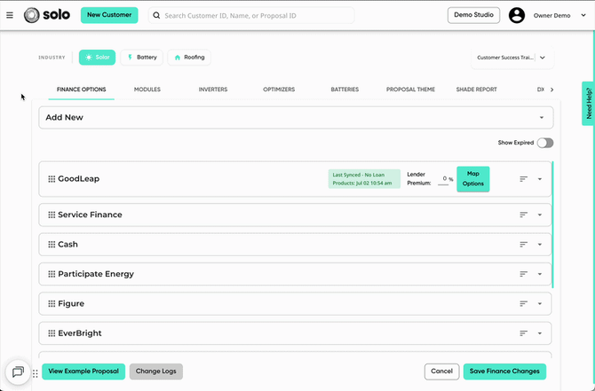Expand the Figure row arrow
Image resolution: width=595 pixels, height=391 pixels.
[x=540, y=303]
